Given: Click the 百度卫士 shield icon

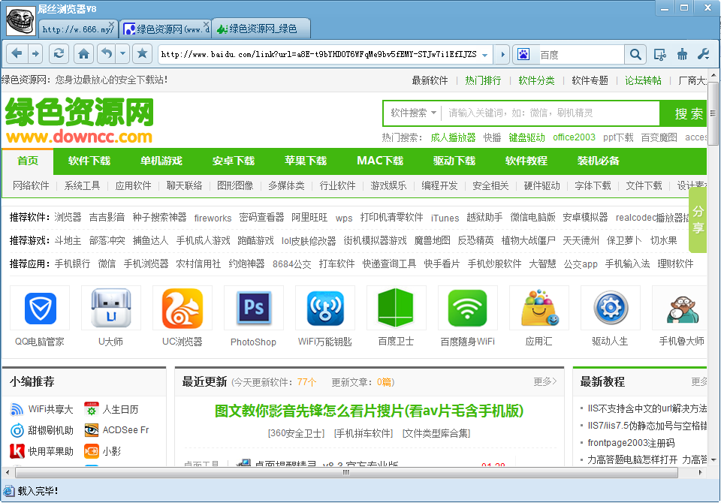Looking at the screenshot, I should coord(395,308).
